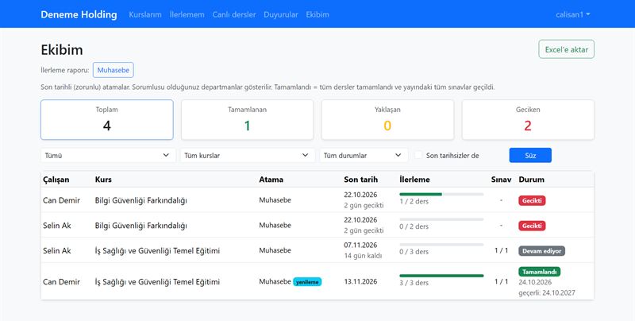The height and width of the screenshot is (321, 635).
Task: Expand the calisan1 user dropdown
Action: pos(572,14)
